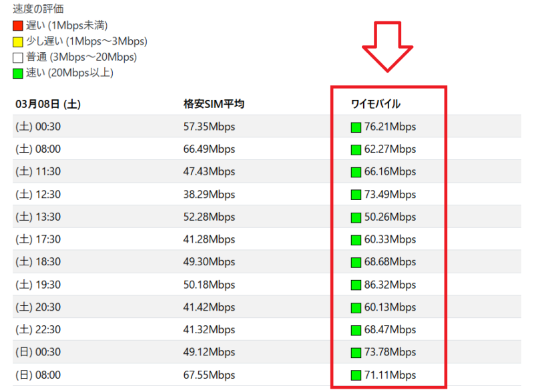Select the (土) 11:30 time cell
Screen dimensions: 534x392
38,171
